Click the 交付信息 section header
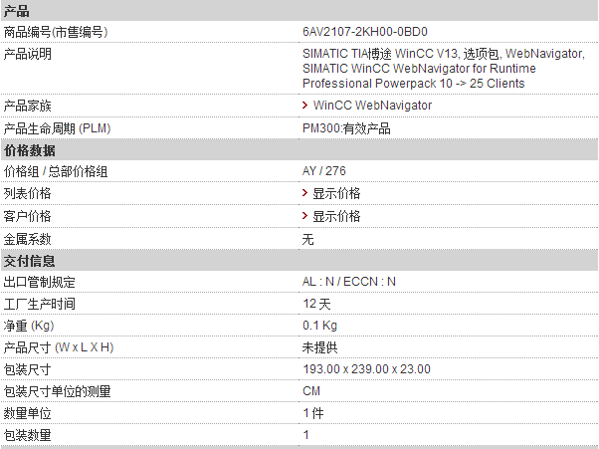Viewport: 599px width, 449px height. click(x=299, y=261)
